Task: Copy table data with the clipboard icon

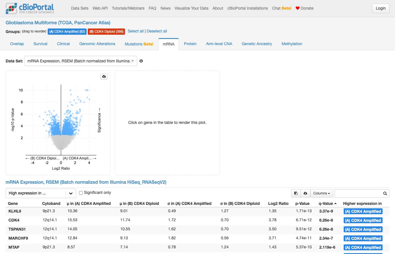Action: [x=296, y=193]
